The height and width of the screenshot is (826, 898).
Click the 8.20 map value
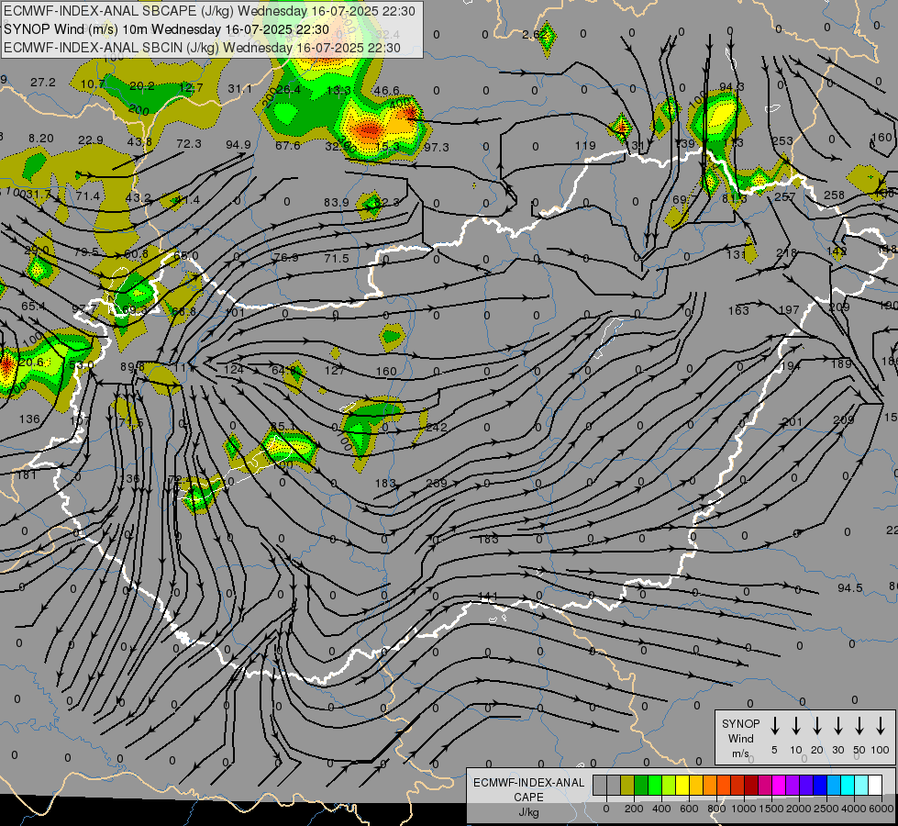(x=40, y=139)
